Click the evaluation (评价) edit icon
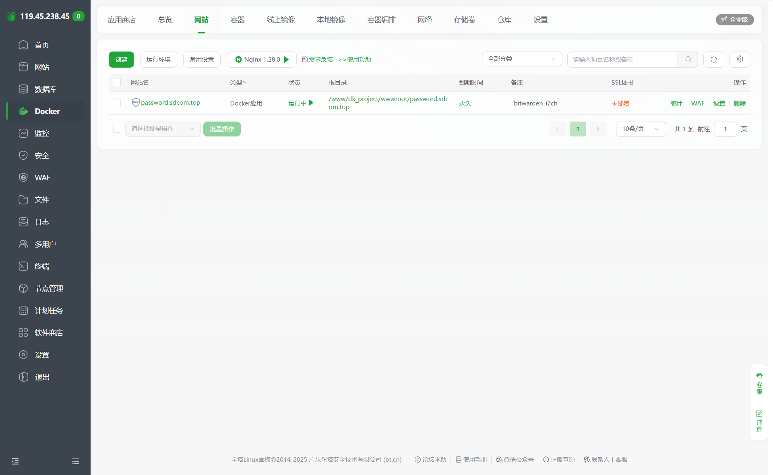The width and height of the screenshot is (773, 475). [x=759, y=413]
